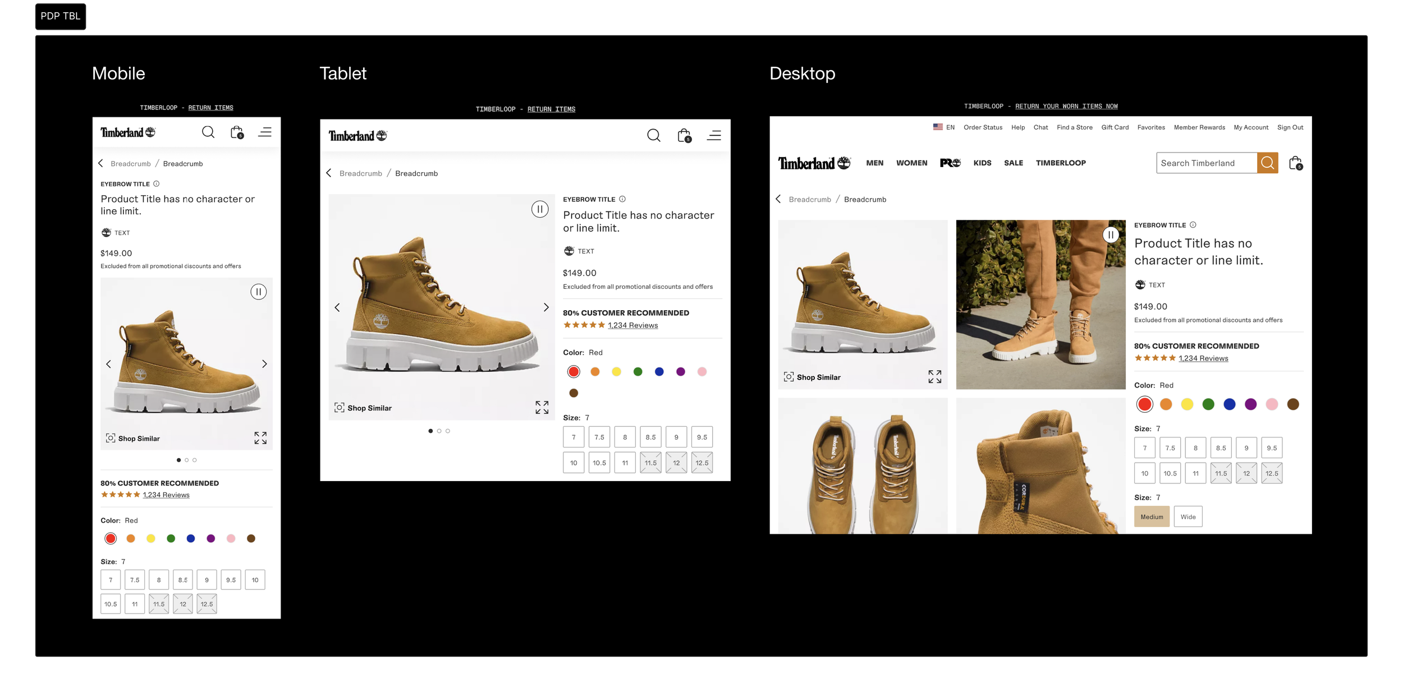Open the tablet hamburger menu icon
Image resolution: width=1403 pixels, height=692 pixels.
(x=714, y=135)
